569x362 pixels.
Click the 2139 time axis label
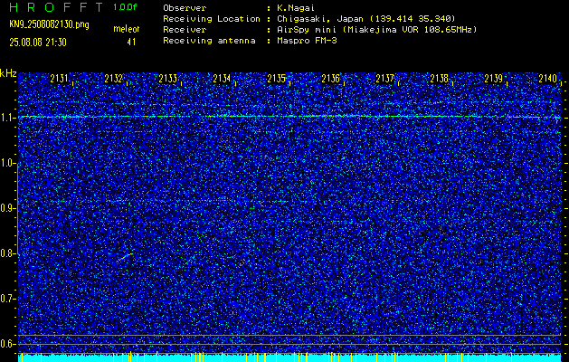point(494,79)
